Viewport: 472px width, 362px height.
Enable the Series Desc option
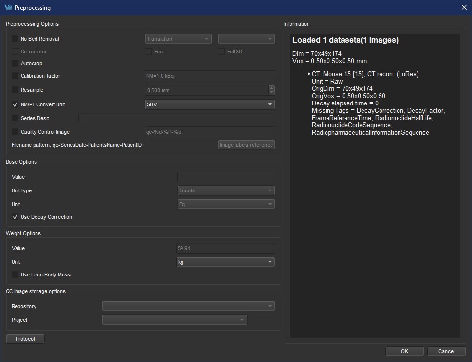coord(14,118)
